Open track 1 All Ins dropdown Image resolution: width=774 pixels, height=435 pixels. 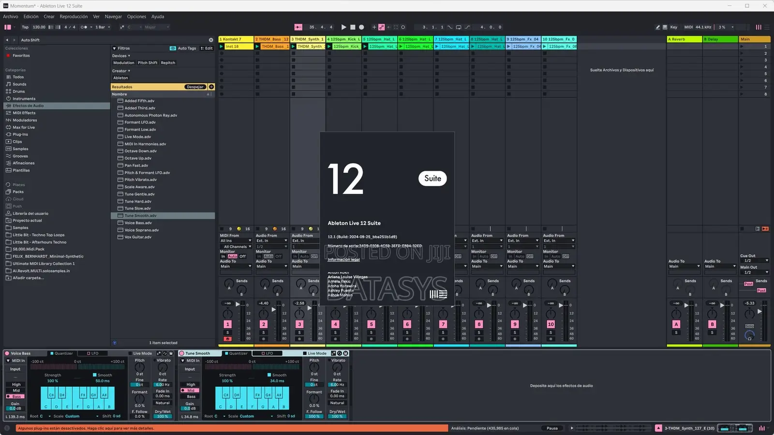click(x=236, y=241)
